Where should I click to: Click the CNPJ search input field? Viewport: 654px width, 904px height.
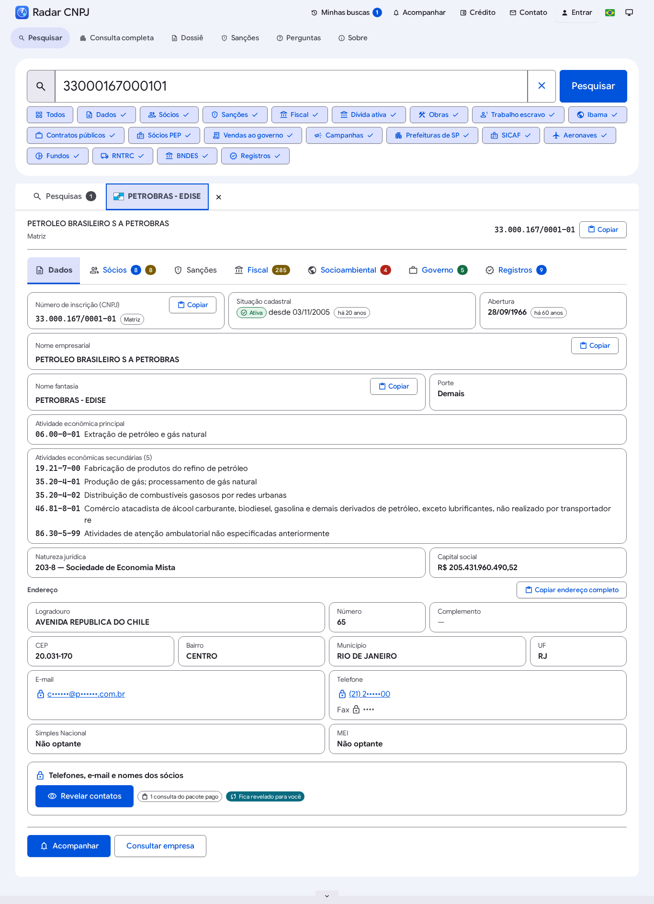click(291, 86)
